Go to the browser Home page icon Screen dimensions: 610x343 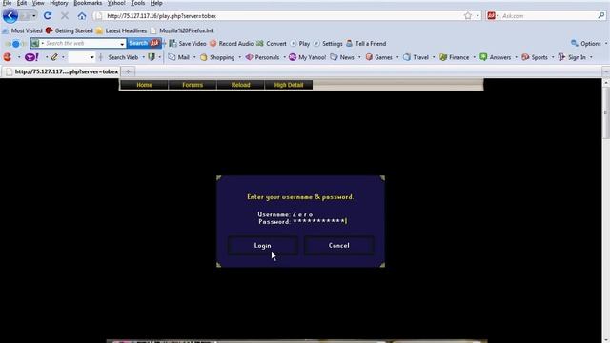[x=82, y=16]
